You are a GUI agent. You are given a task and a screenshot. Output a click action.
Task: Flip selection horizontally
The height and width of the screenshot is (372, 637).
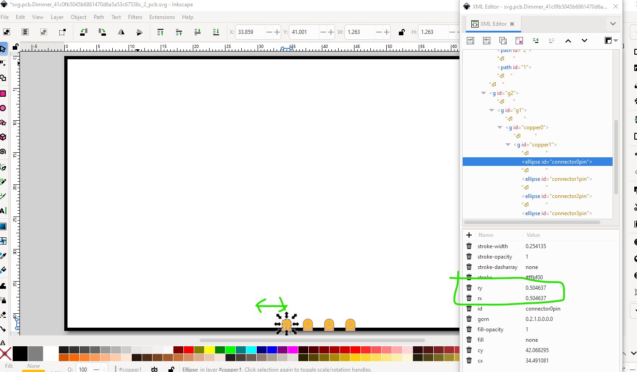(121, 32)
